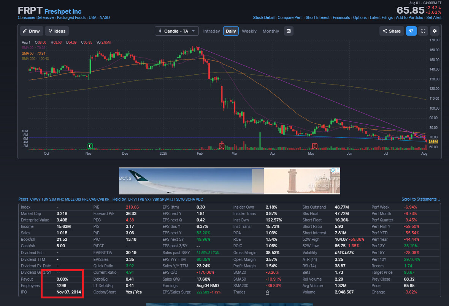This screenshot has height=306, width=449.
Task: Click Earnings date Aug 04 BMO
Action: pyautogui.click(x=208, y=286)
